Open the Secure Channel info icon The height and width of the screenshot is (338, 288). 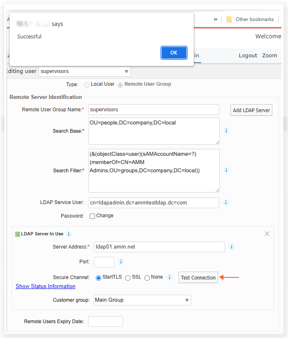170,277
